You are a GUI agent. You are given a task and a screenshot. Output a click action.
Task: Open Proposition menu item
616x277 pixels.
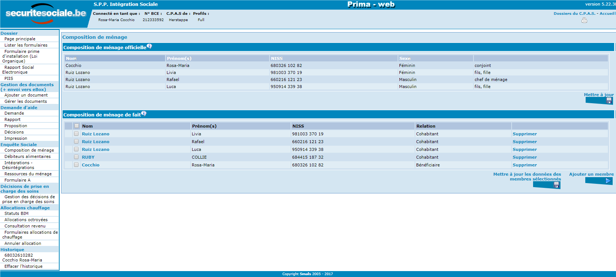pyautogui.click(x=16, y=126)
